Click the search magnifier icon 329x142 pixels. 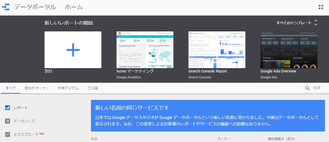308,88
